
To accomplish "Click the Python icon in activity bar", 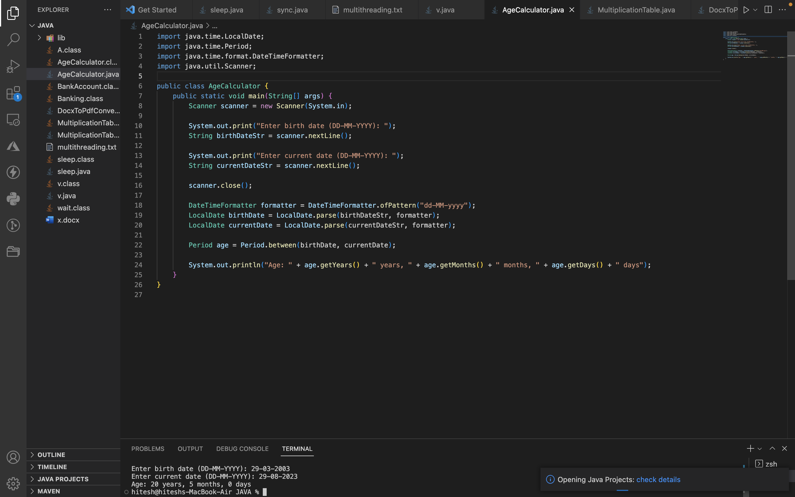I will 13,199.
